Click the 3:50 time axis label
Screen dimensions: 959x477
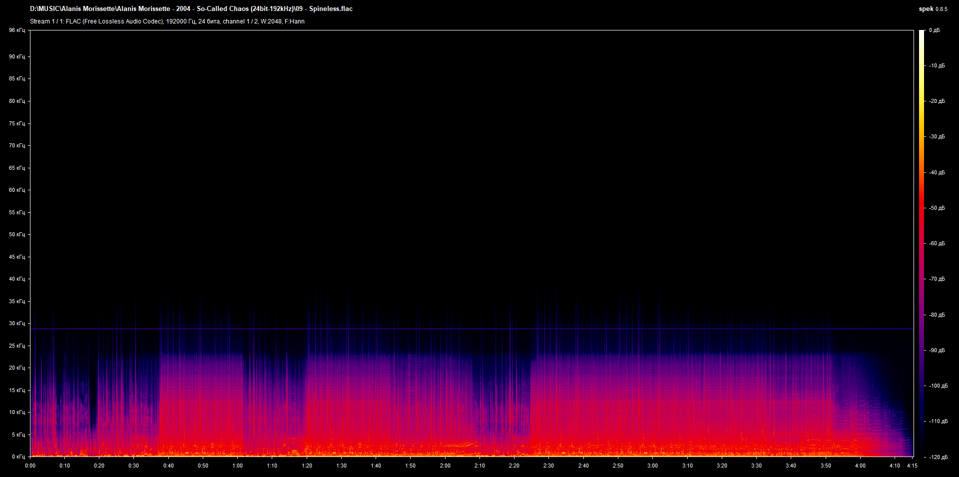(826, 466)
